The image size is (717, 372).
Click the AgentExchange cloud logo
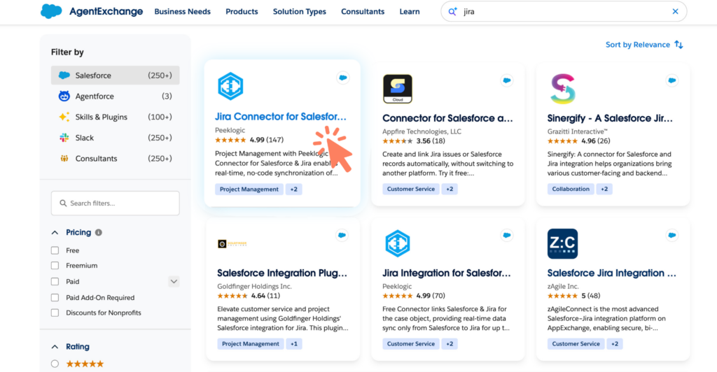click(x=51, y=11)
